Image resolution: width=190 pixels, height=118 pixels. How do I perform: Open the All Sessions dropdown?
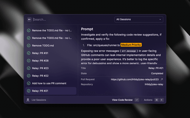[139, 19]
